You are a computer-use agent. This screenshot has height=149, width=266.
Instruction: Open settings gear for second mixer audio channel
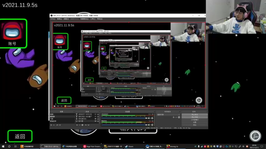152,125
